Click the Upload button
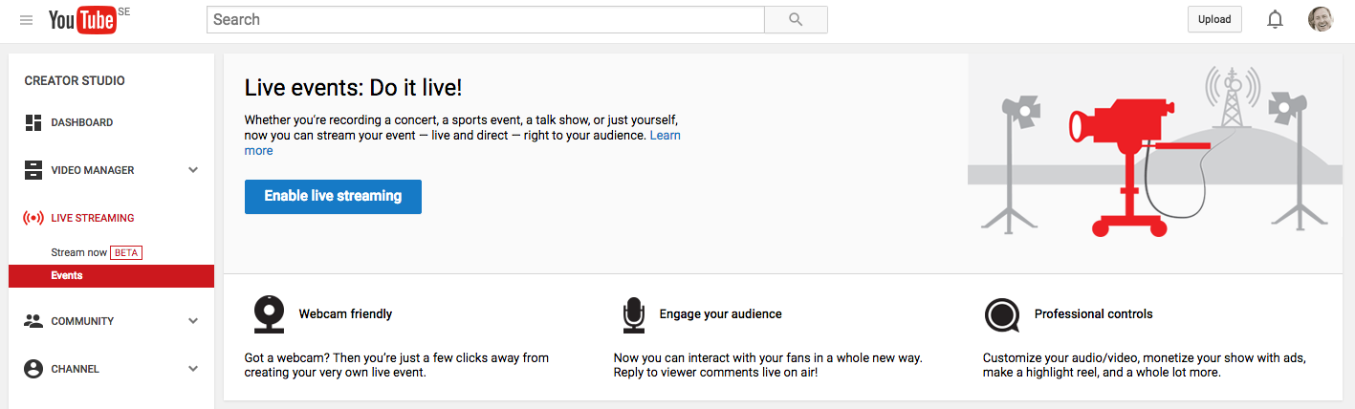The image size is (1355, 409). coord(1214,20)
